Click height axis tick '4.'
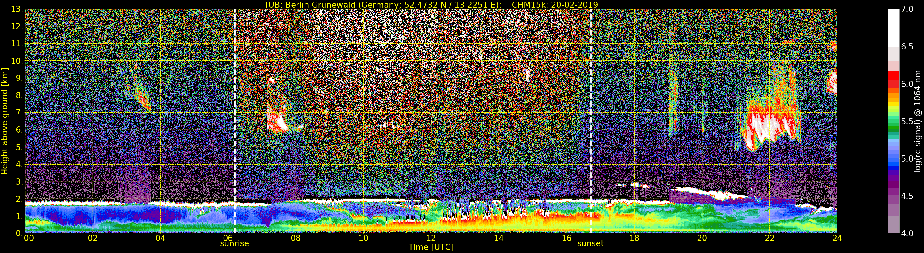 pyautogui.click(x=19, y=165)
